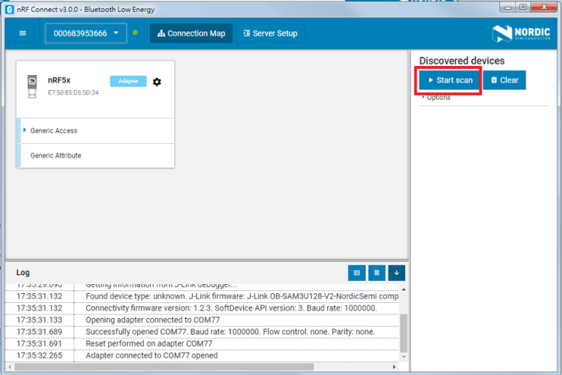Click the Nordic Semiconductor logo

522,33
